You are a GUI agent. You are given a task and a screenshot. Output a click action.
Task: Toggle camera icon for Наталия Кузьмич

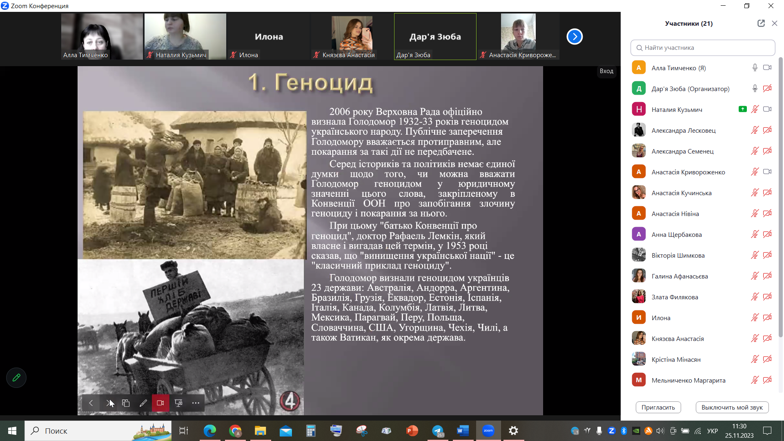pyautogui.click(x=767, y=109)
